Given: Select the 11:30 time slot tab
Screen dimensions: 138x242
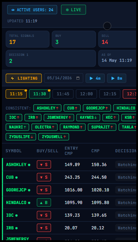Looking at the screenshot, I should pos(40,94).
